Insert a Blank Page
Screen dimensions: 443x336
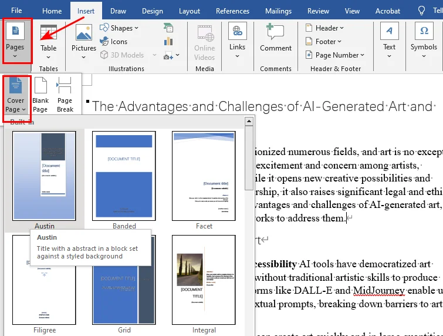click(x=40, y=95)
